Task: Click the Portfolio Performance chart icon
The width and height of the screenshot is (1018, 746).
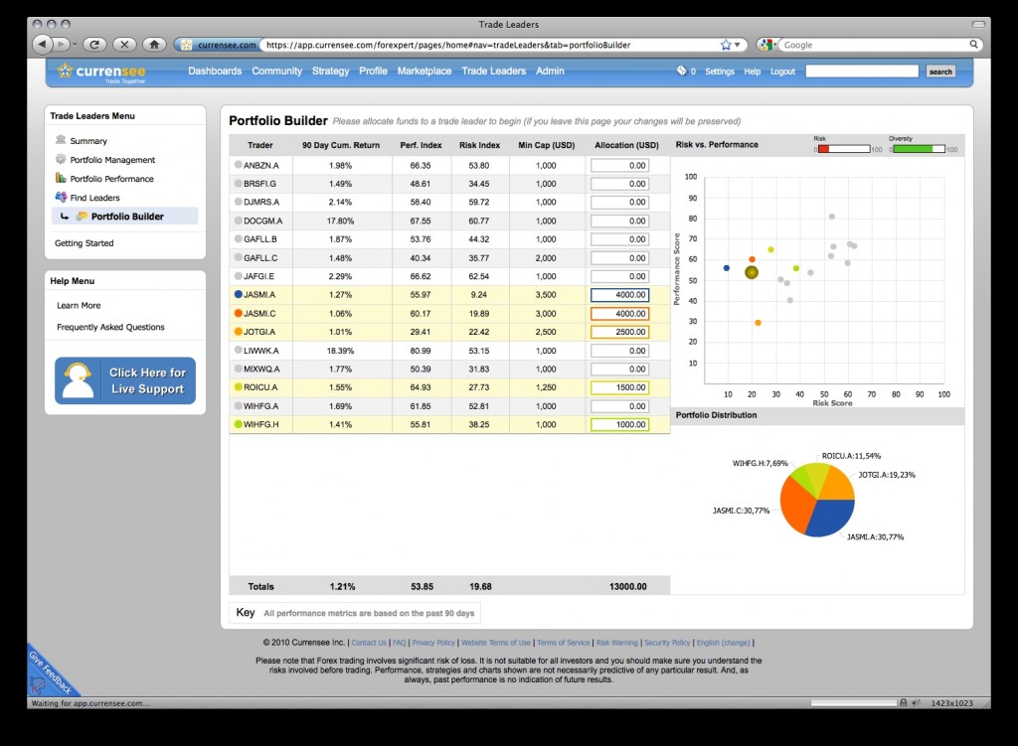Action: tap(61, 178)
